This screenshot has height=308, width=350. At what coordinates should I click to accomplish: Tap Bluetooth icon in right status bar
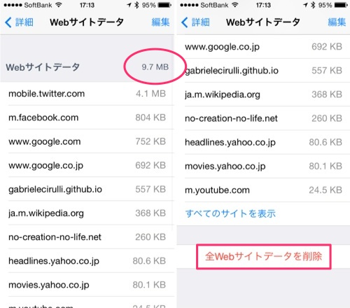(313, 5)
